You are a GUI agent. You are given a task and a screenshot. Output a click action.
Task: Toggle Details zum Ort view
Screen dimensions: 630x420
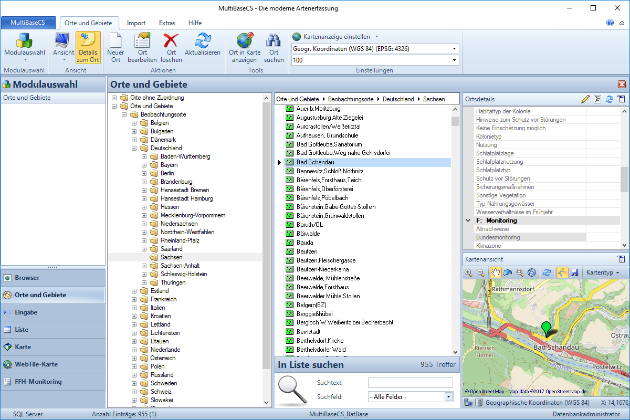tap(88, 48)
